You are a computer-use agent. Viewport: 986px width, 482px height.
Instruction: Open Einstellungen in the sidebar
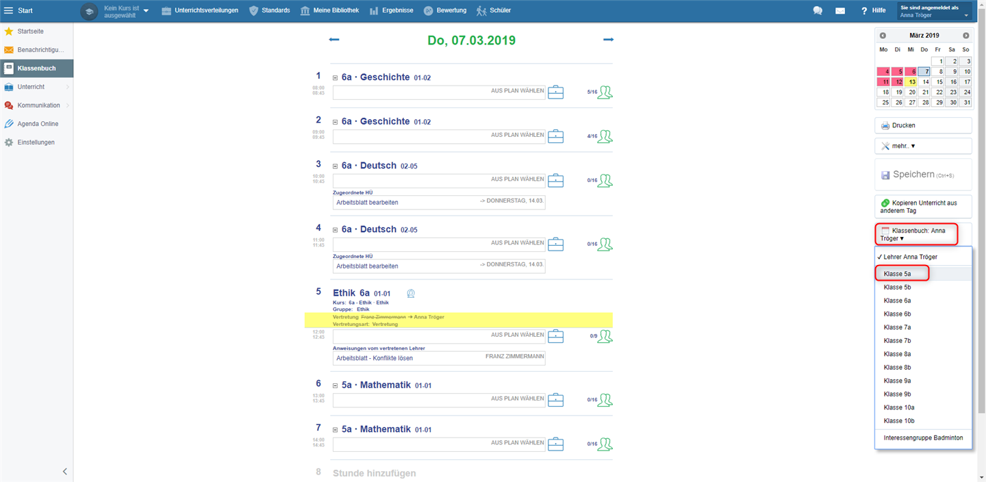[36, 142]
